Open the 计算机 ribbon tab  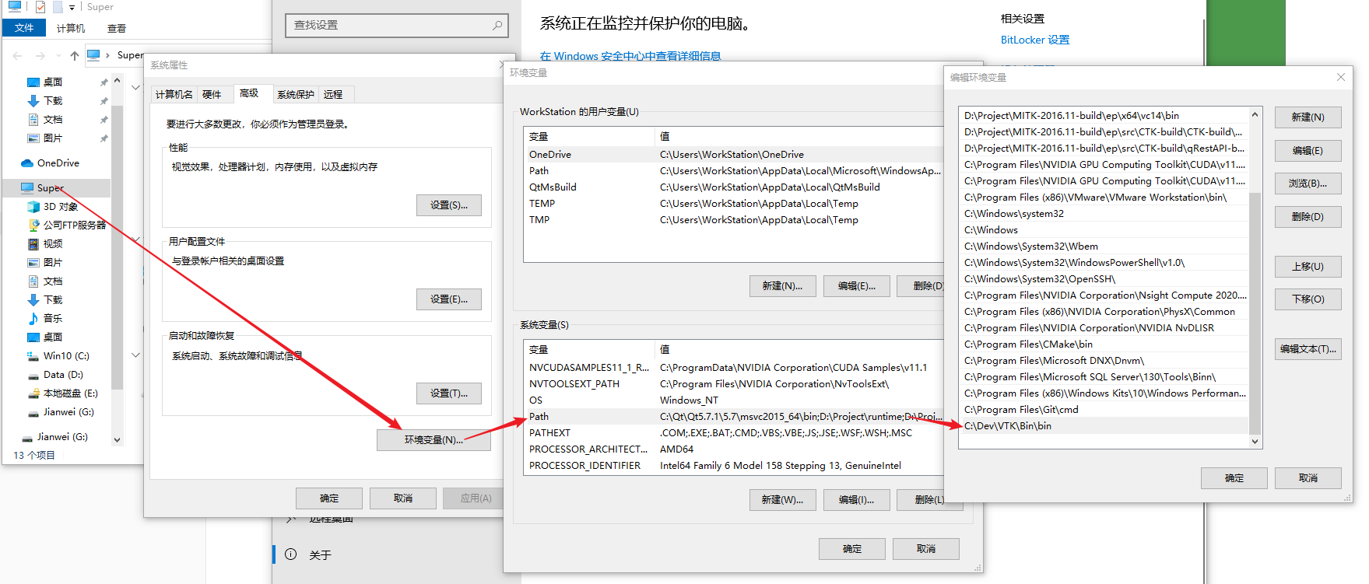tap(71, 29)
